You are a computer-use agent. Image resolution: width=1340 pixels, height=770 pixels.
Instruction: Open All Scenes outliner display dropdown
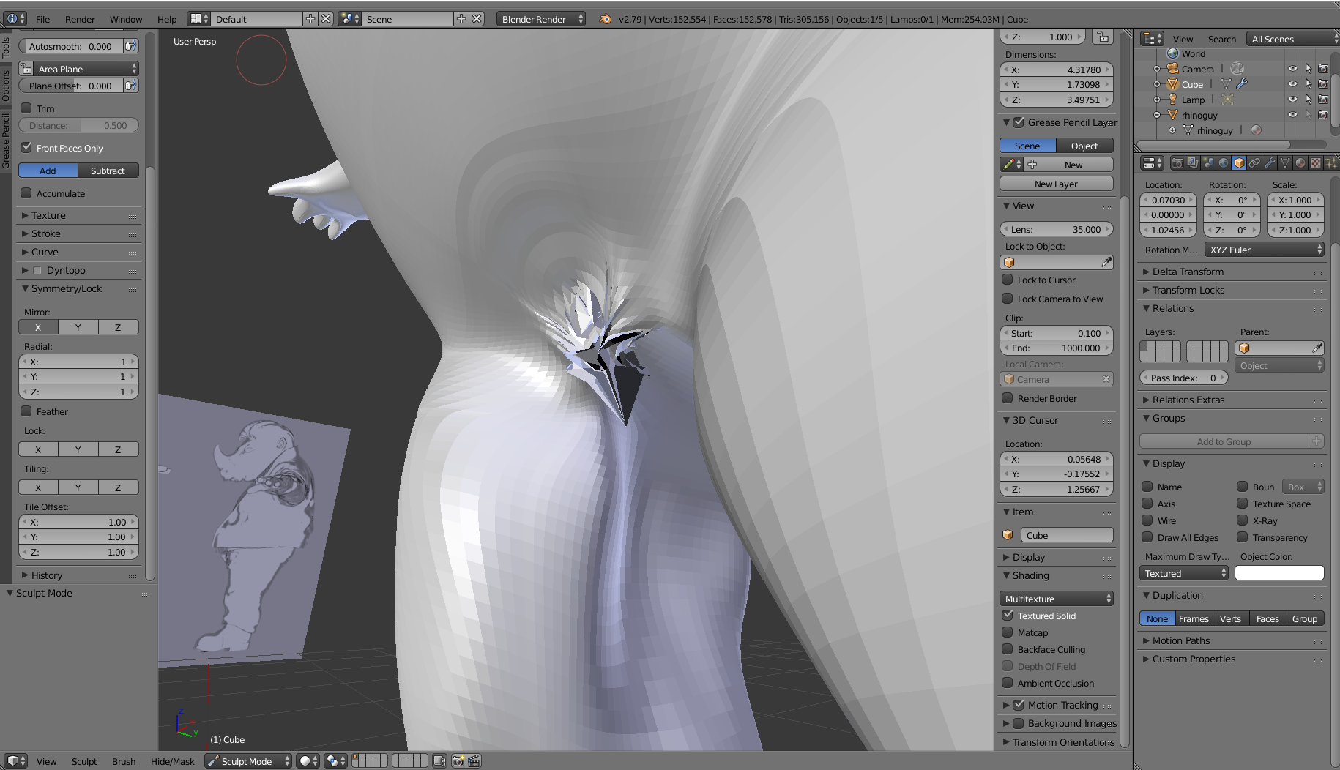click(x=1293, y=39)
